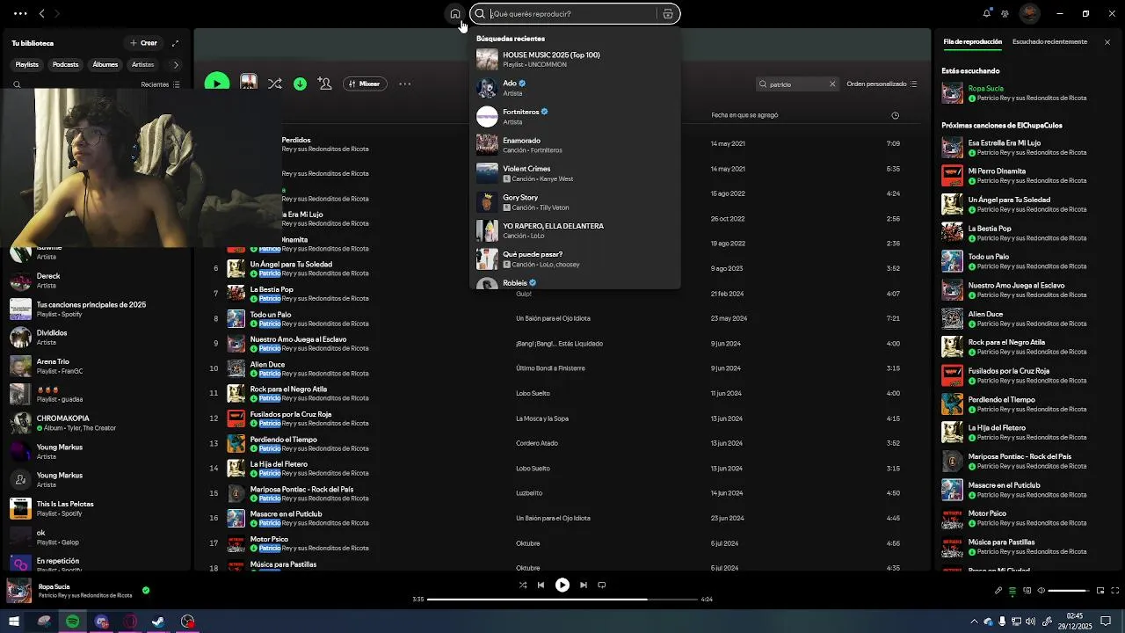The width and height of the screenshot is (1125, 633).
Task: Select Alien Duce track row in playlist
Action: (562, 368)
